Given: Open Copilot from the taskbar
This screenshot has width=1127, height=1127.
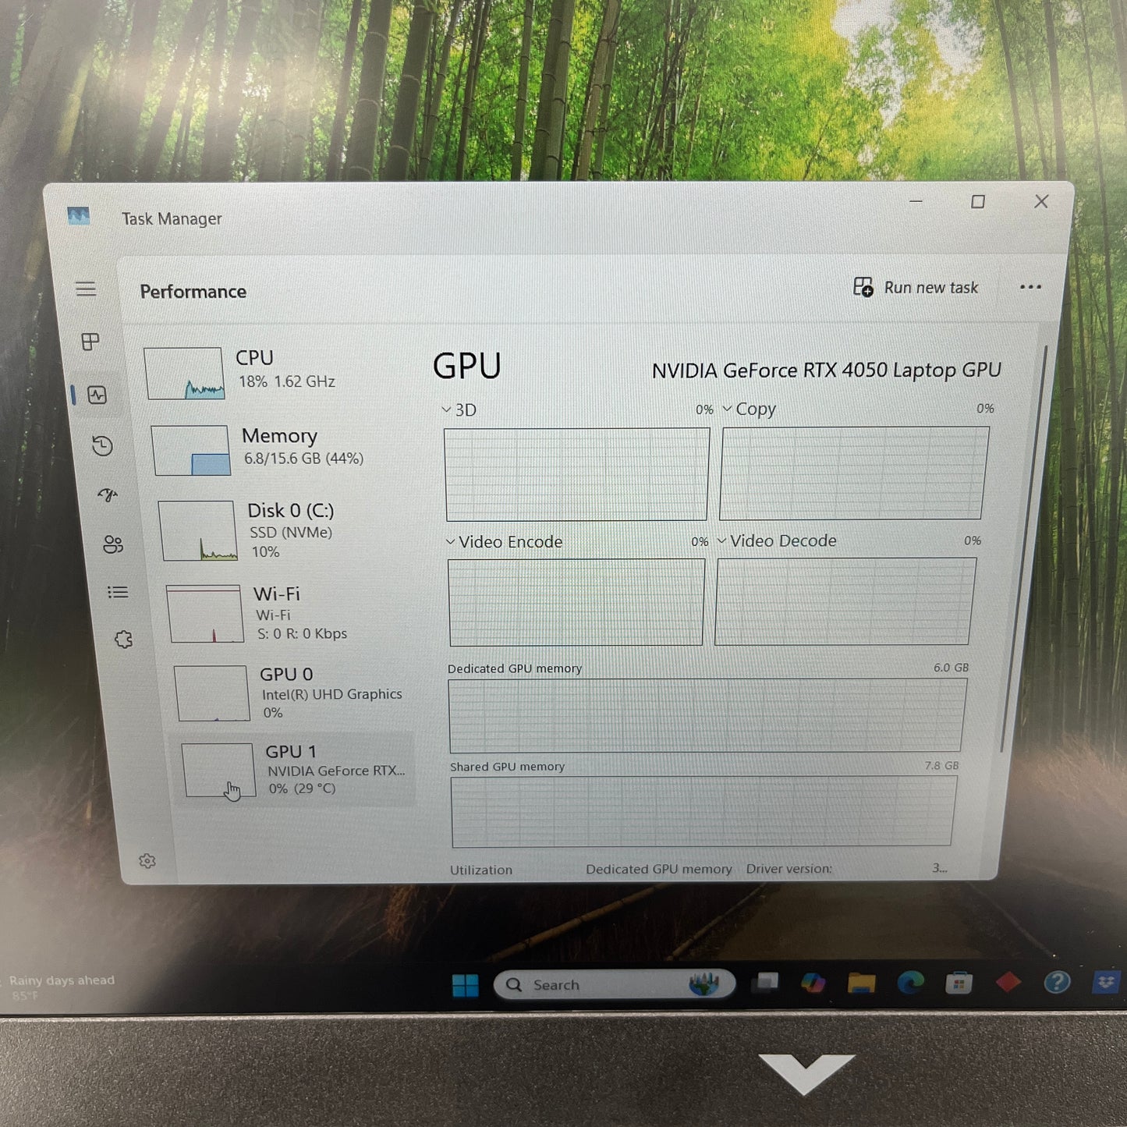Looking at the screenshot, I should pyautogui.click(x=813, y=983).
